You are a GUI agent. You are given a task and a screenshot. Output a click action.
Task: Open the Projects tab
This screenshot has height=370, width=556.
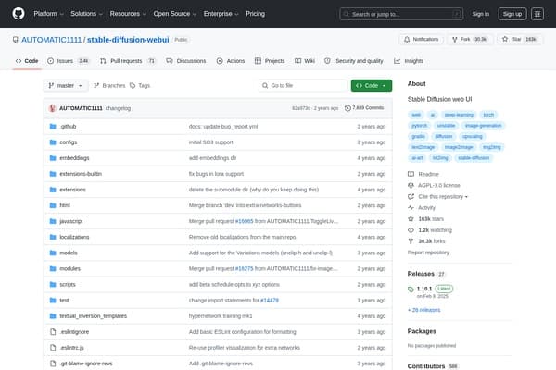(x=270, y=61)
